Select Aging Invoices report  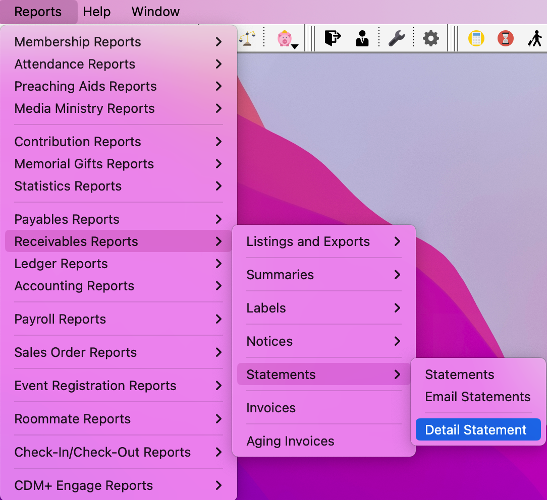[x=290, y=441]
